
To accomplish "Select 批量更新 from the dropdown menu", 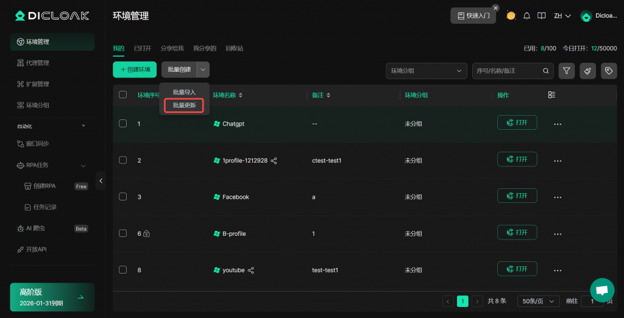I will [184, 105].
